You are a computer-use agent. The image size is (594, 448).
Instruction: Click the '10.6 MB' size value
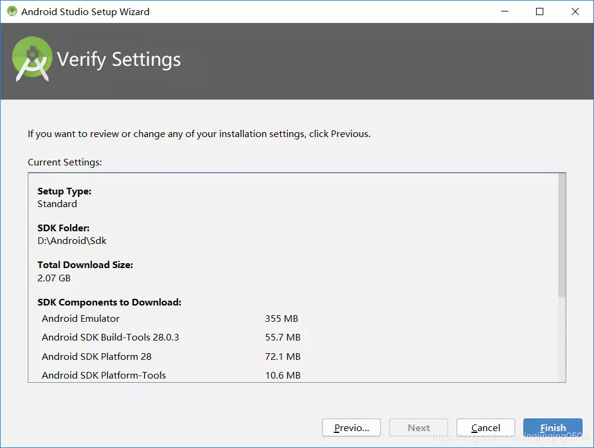pos(283,375)
